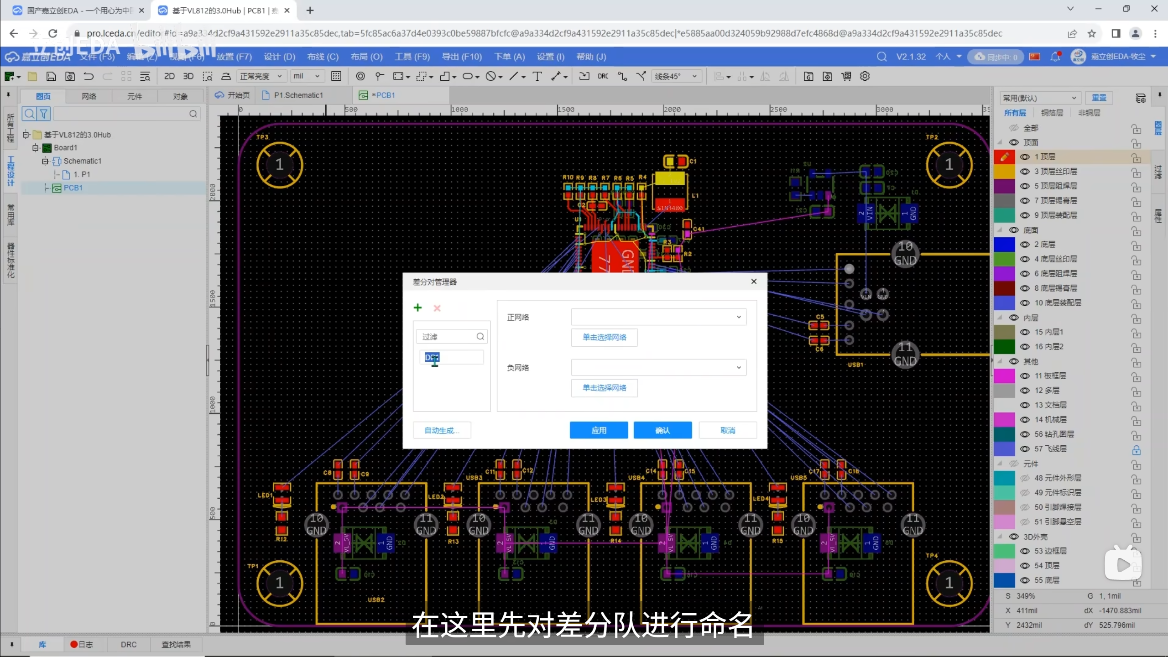Open the 线条45° routing angle dropdown

[x=676, y=76]
